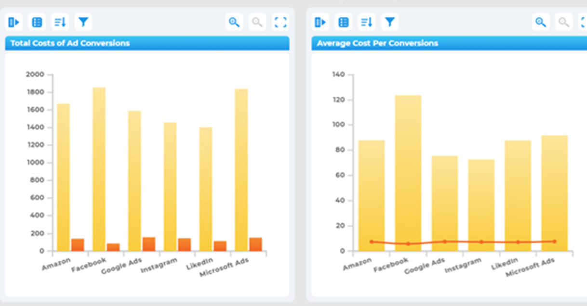
Task: Open data table view in Total Costs panel
Action: coord(37,22)
